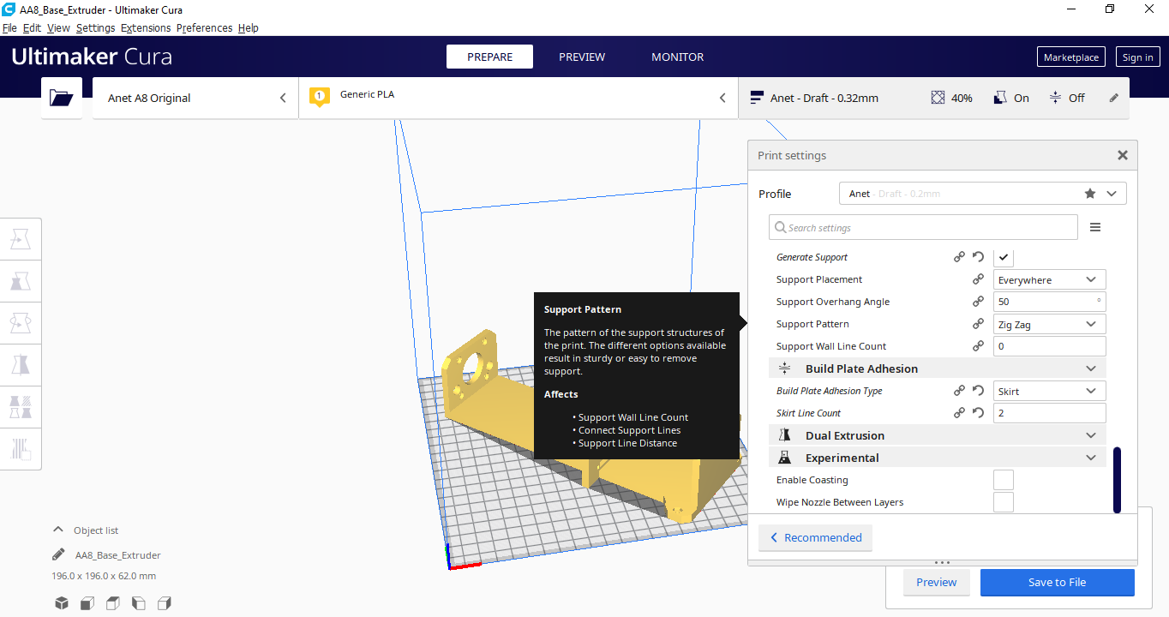Collapse the Dual Extrusion section

938,435
